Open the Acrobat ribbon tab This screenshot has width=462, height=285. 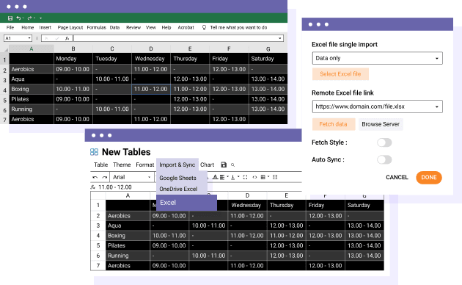tap(186, 27)
